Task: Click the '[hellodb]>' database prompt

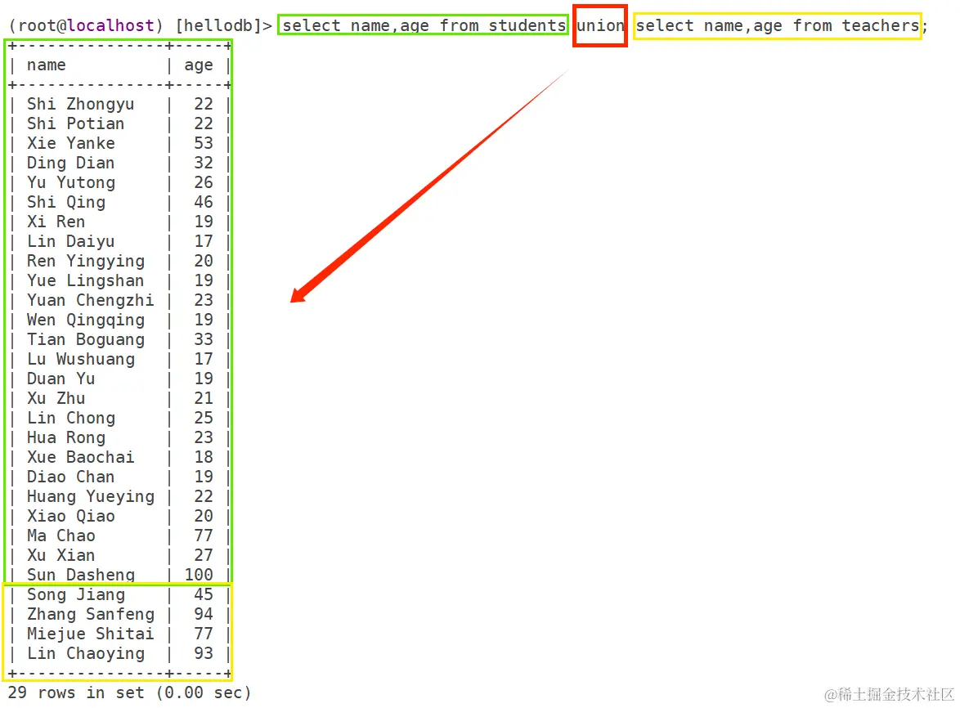Action: tap(223, 25)
